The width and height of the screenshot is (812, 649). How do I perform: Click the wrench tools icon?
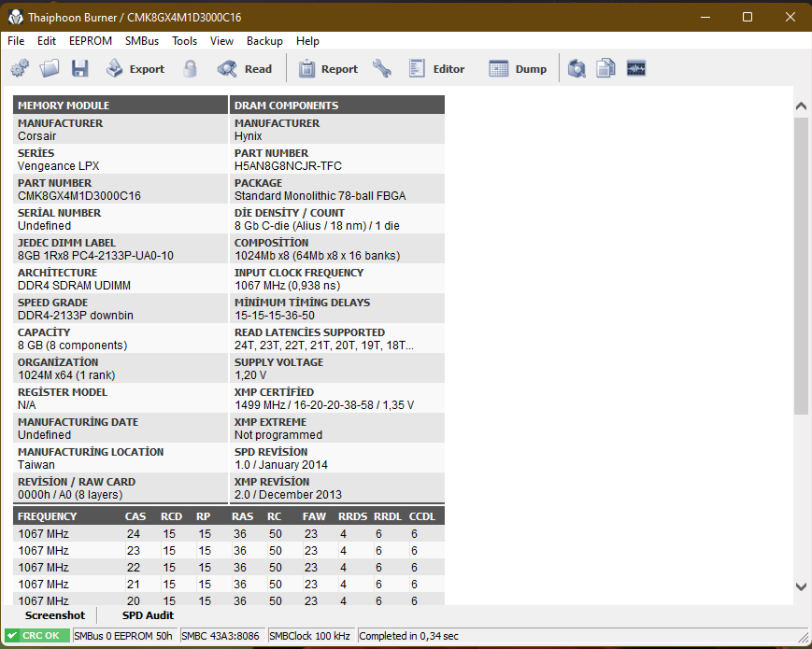click(382, 68)
